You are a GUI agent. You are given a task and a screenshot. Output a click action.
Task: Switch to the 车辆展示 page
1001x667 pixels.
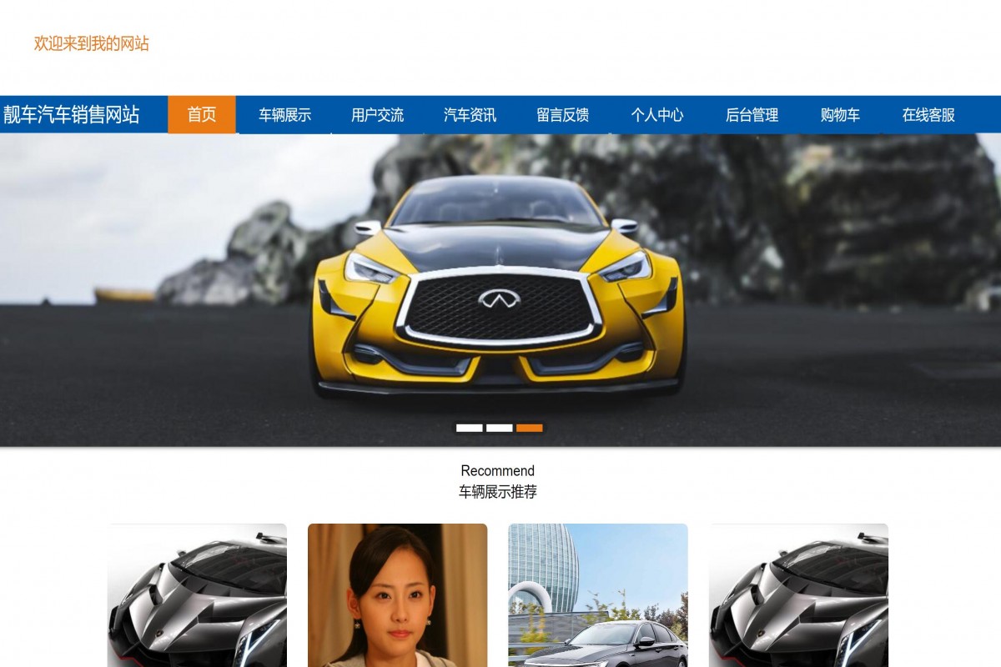coord(284,115)
